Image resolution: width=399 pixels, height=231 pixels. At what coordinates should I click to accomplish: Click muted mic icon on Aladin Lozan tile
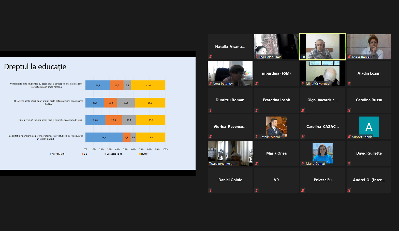[349, 84]
